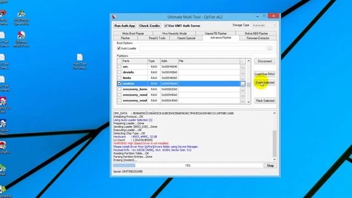This screenshot has height=198, width=352.
Task: Switch to the Moto Boot Repair tab
Action: click(x=133, y=34)
